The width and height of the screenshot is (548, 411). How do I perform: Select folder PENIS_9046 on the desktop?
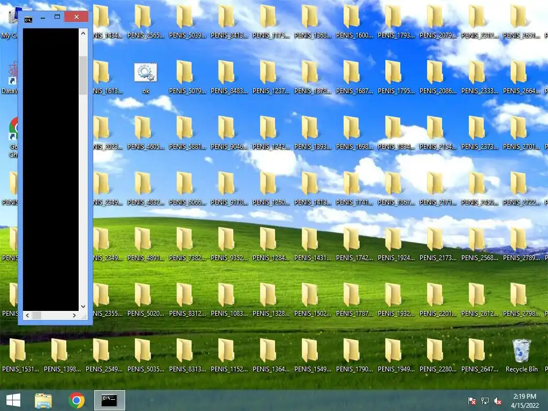(x=229, y=133)
